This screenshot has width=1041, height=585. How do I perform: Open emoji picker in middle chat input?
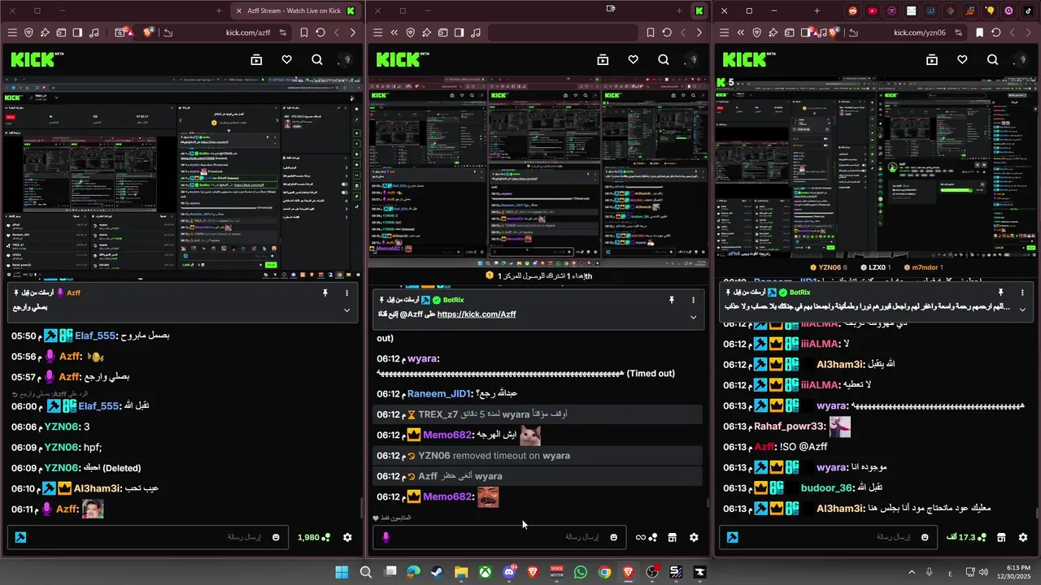[613, 537]
